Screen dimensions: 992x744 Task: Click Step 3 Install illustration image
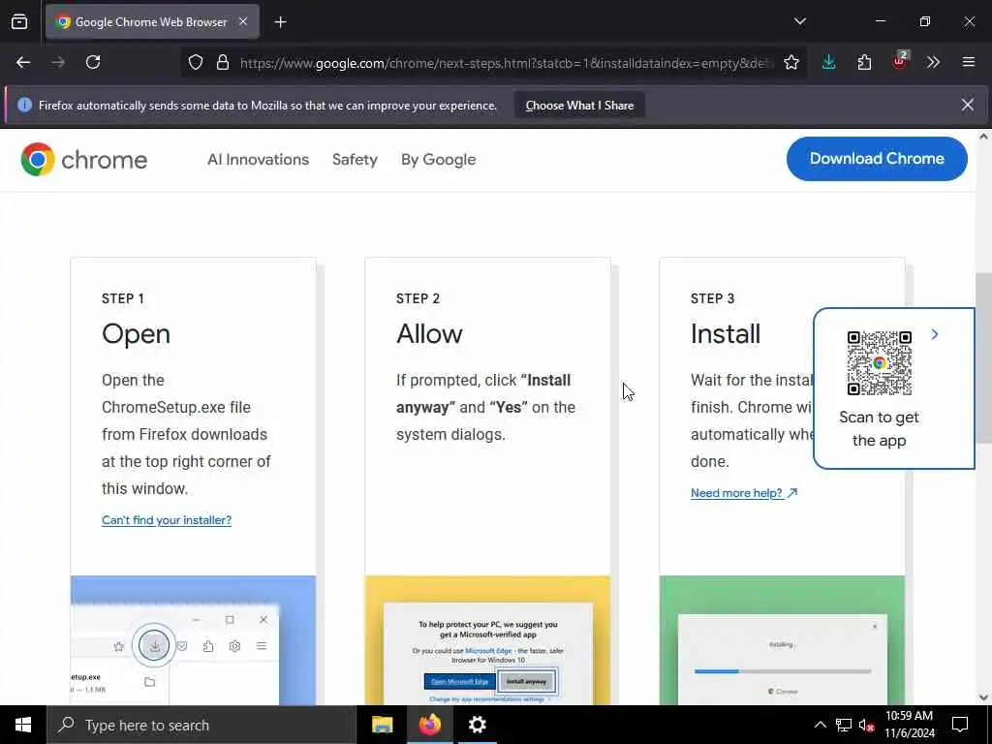point(782,639)
